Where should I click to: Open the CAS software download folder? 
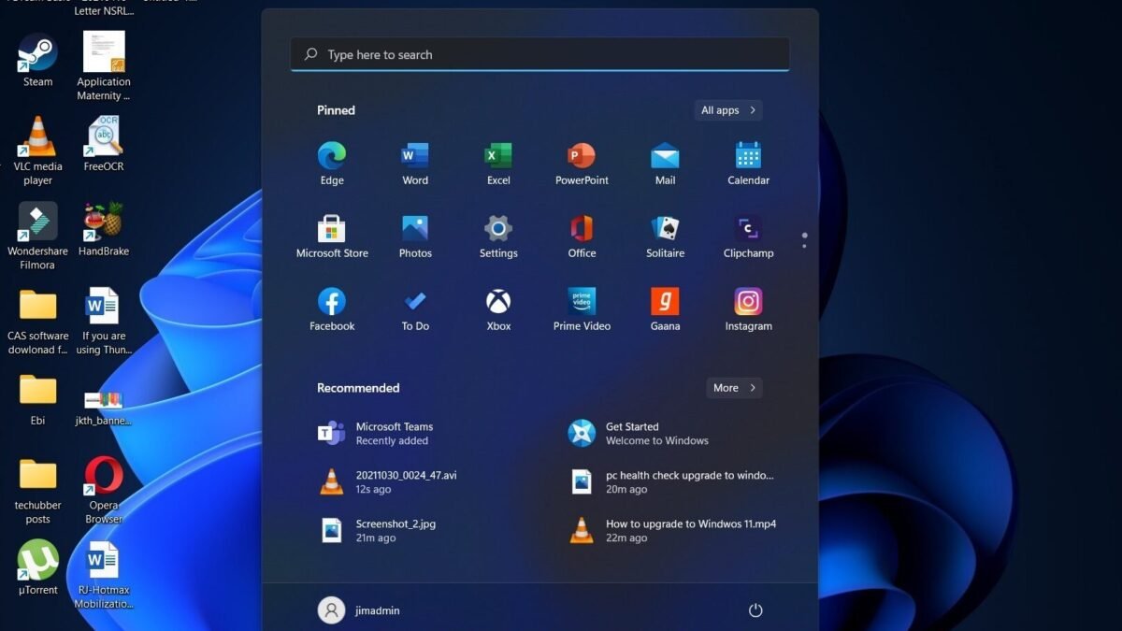pyautogui.click(x=37, y=321)
